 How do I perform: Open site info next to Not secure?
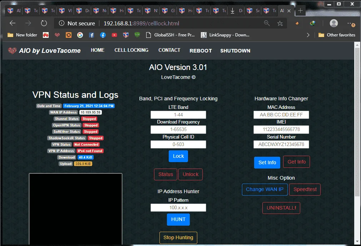coord(61,23)
